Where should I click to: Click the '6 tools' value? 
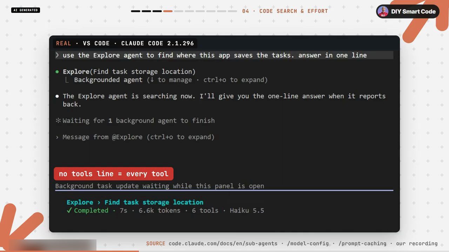205,210
